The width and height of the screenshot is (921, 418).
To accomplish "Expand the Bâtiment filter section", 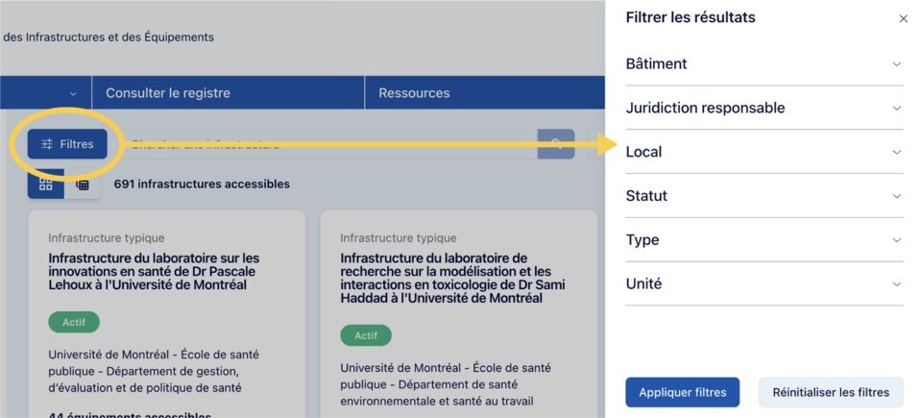I will click(x=763, y=64).
